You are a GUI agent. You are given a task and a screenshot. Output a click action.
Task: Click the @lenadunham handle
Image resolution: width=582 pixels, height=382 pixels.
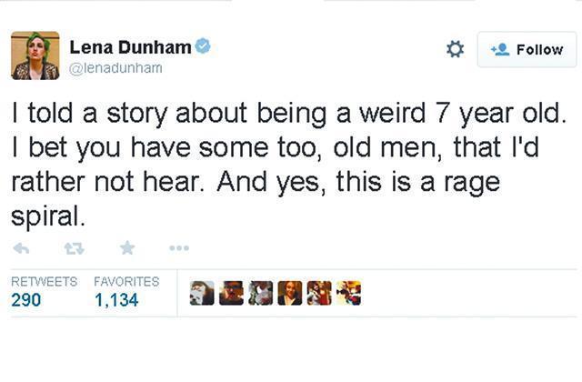pos(115,68)
